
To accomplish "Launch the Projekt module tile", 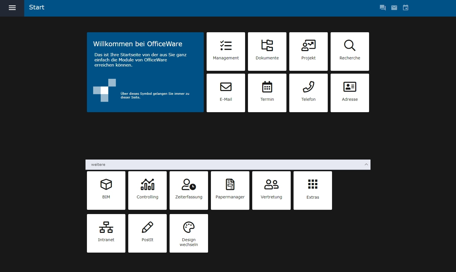I will pyautogui.click(x=308, y=51).
